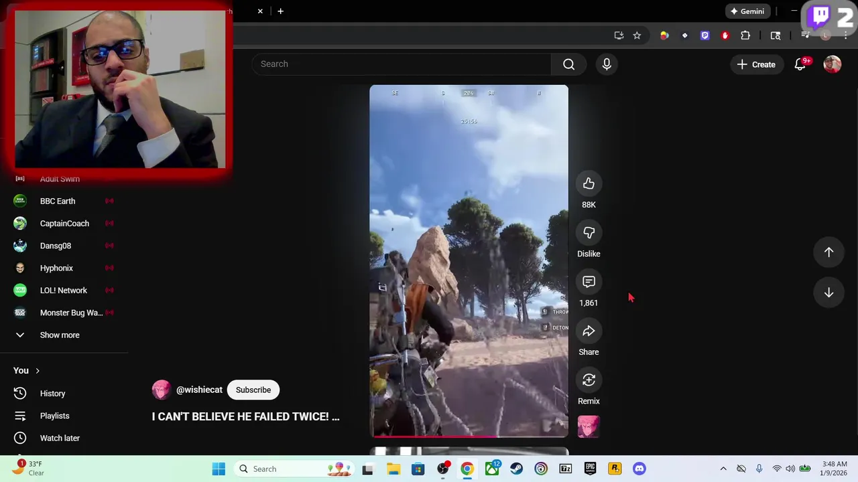Open the Chrome three-dot menu
Viewport: 858px width, 482px height.
coord(846,35)
